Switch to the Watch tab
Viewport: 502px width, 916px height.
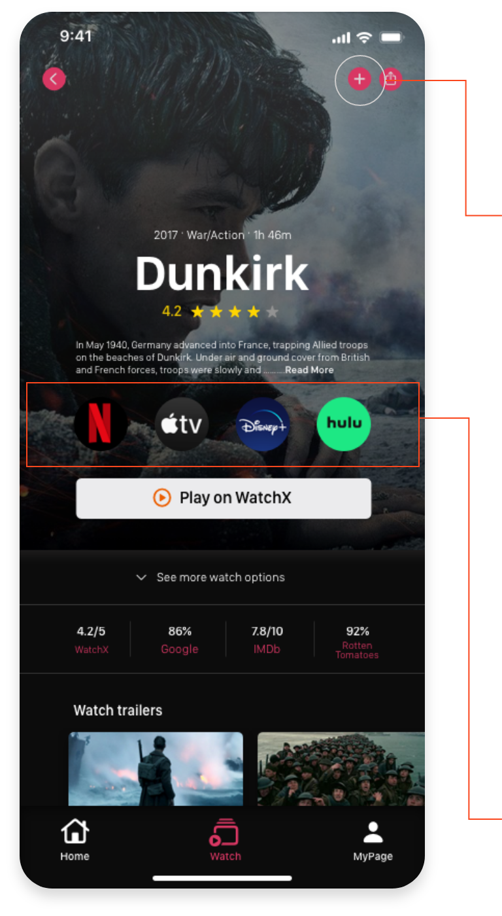click(x=225, y=840)
